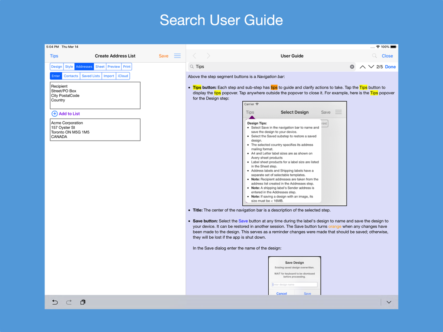Tap the Redo icon in the bottom bar

click(x=69, y=302)
